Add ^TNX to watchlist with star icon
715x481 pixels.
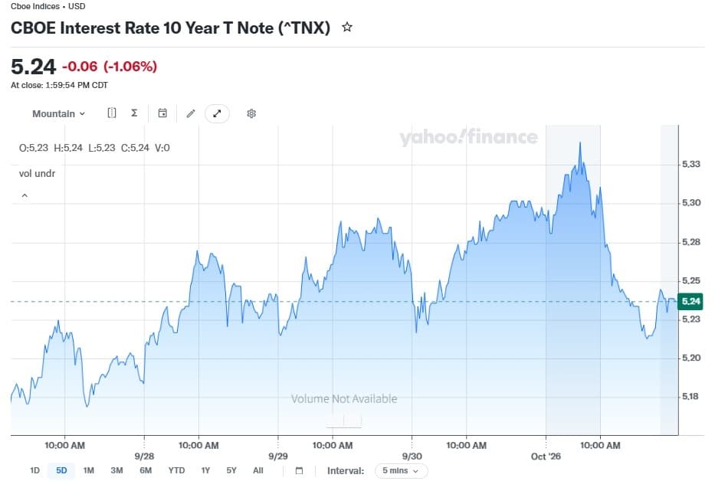(347, 28)
